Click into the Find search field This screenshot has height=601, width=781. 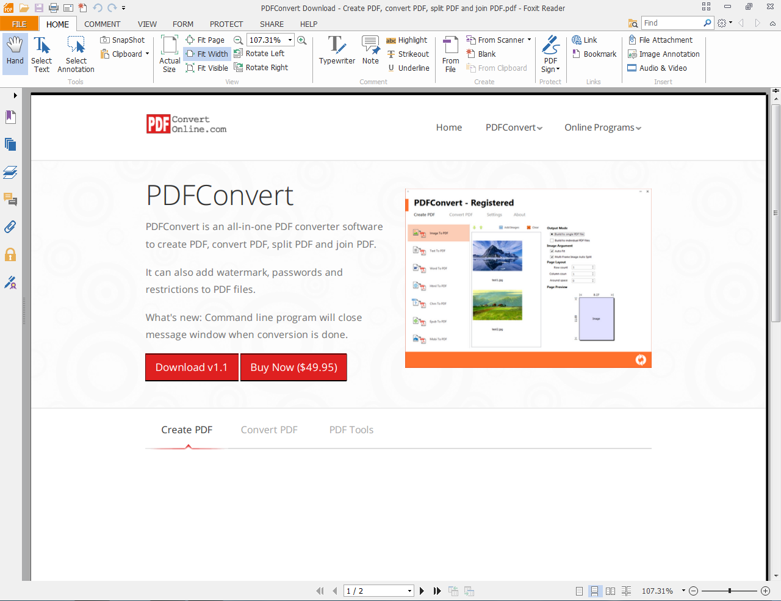coord(672,23)
